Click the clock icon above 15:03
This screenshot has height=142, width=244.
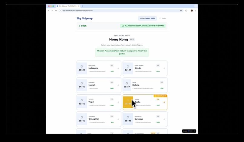click(128, 117)
